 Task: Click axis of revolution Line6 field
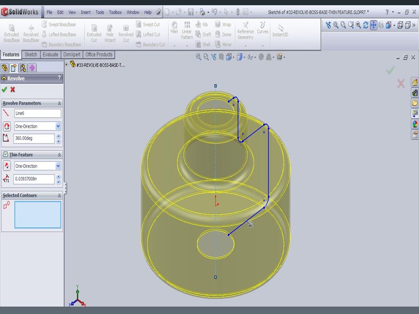pyautogui.click(x=38, y=113)
